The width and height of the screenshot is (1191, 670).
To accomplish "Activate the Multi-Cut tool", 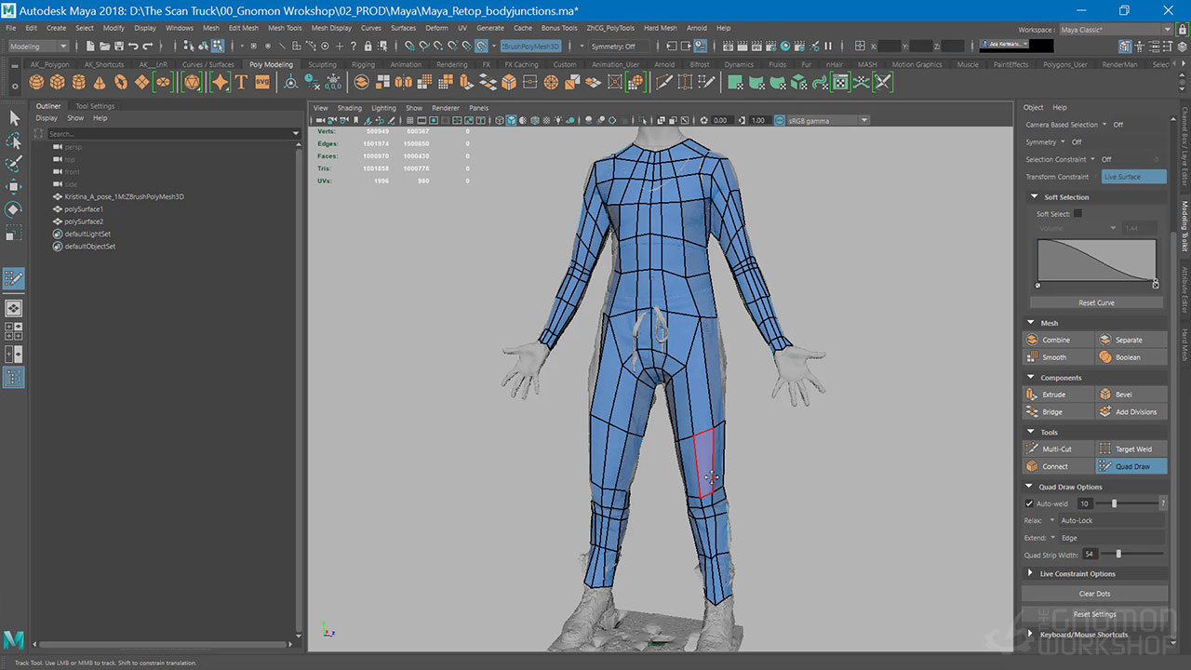I will pos(1057,449).
